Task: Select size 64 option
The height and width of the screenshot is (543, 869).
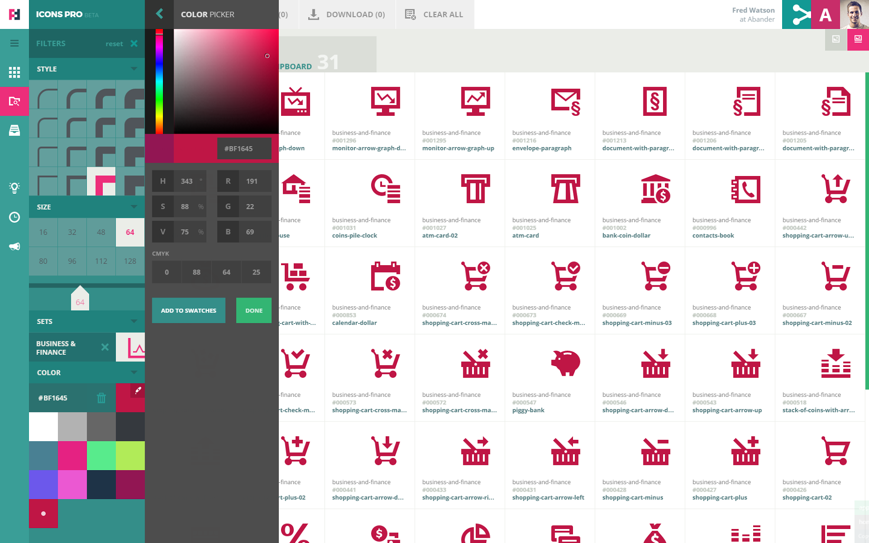Action: [130, 232]
